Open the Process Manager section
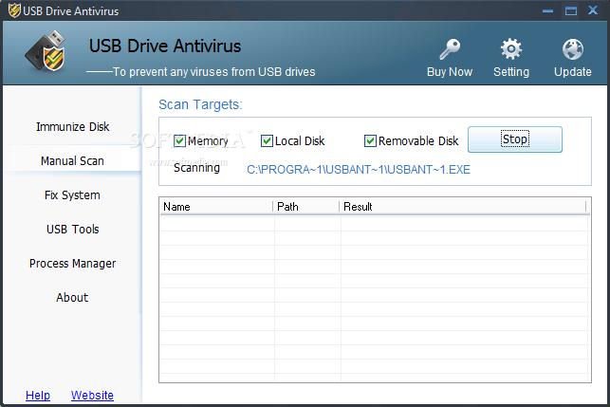Image resolution: width=610 pixels, height=407 pixels. coord(72,264)
